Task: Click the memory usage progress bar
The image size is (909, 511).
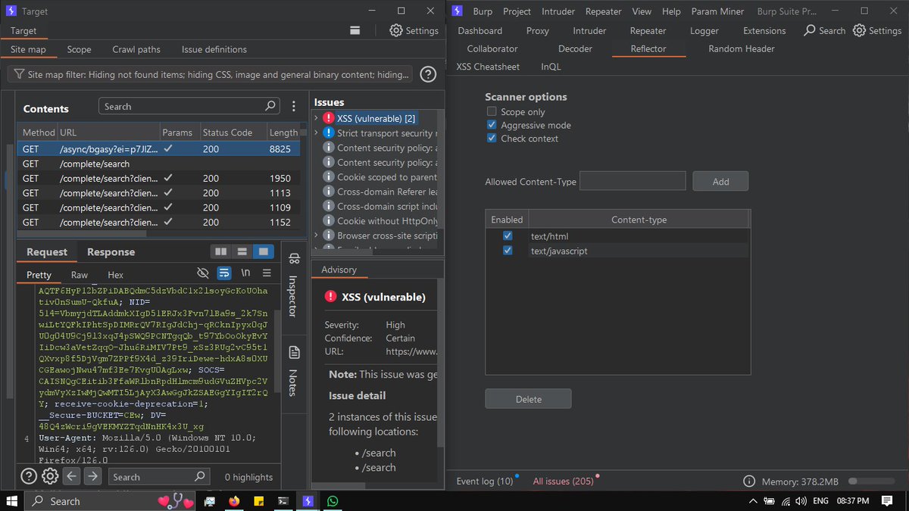Action: click(x=870, y=481)
